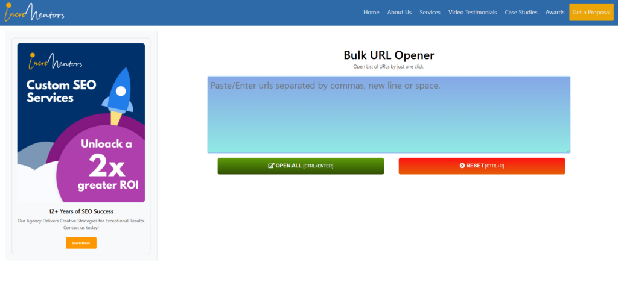Open the About Us page
Screen dimensions: 618x288
click(400, 13)
